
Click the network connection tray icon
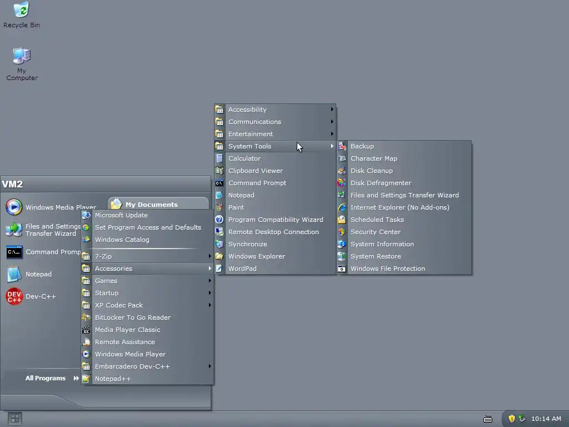(x=522, y=419)
